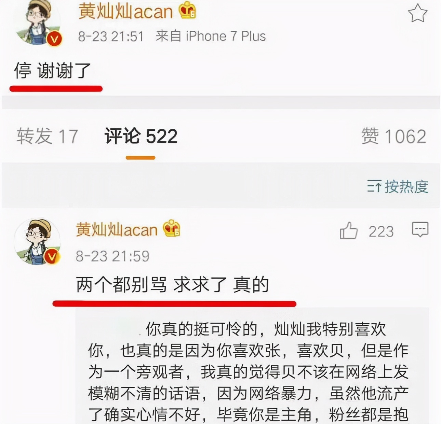Image resolution: width=441 pixels, height=424 pixels.
Task: Tap the orange V verified badge on the top avatar
Action: point(54,39)
